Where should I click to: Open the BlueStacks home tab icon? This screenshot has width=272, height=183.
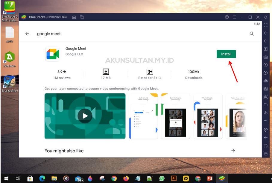coord(74,17)
